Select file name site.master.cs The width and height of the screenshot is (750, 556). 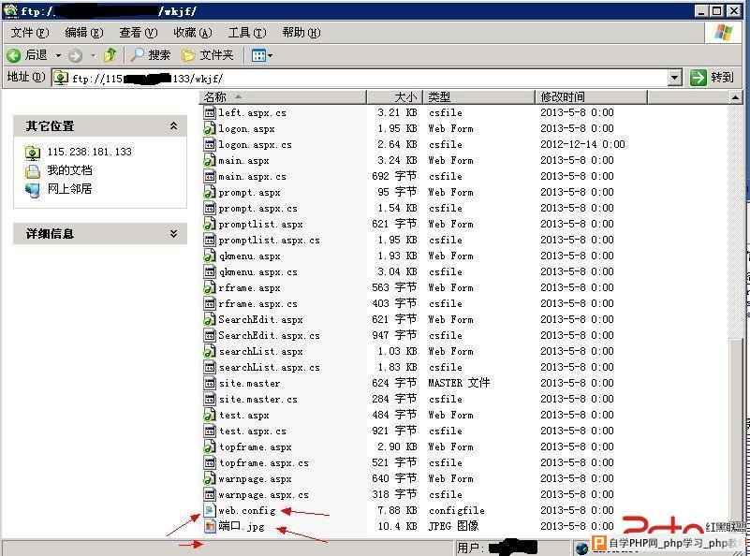coord(257,399)
